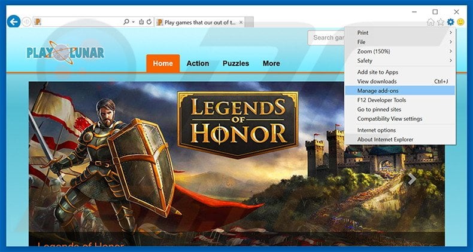The height and width of the screenshot is (252, 473).
Task: Click the search magnifier icon in the address bar
Action: pos(126,22)
